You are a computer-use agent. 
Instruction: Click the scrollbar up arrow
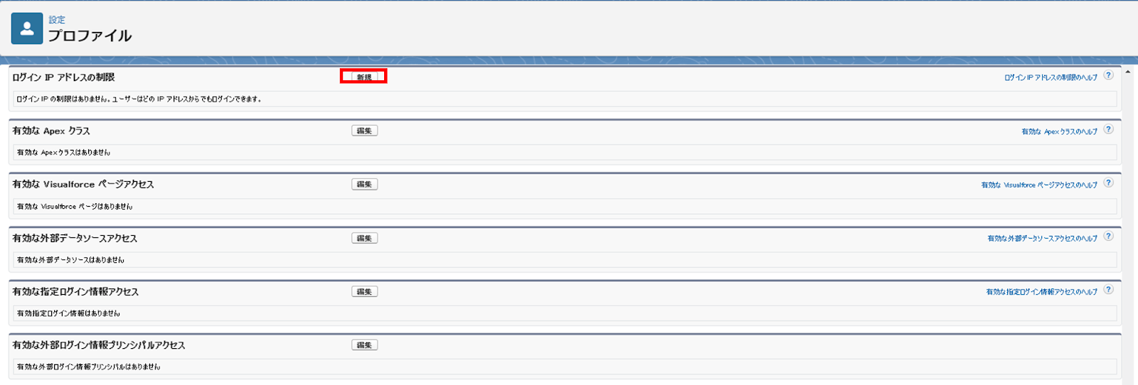tap(1129, 72)
